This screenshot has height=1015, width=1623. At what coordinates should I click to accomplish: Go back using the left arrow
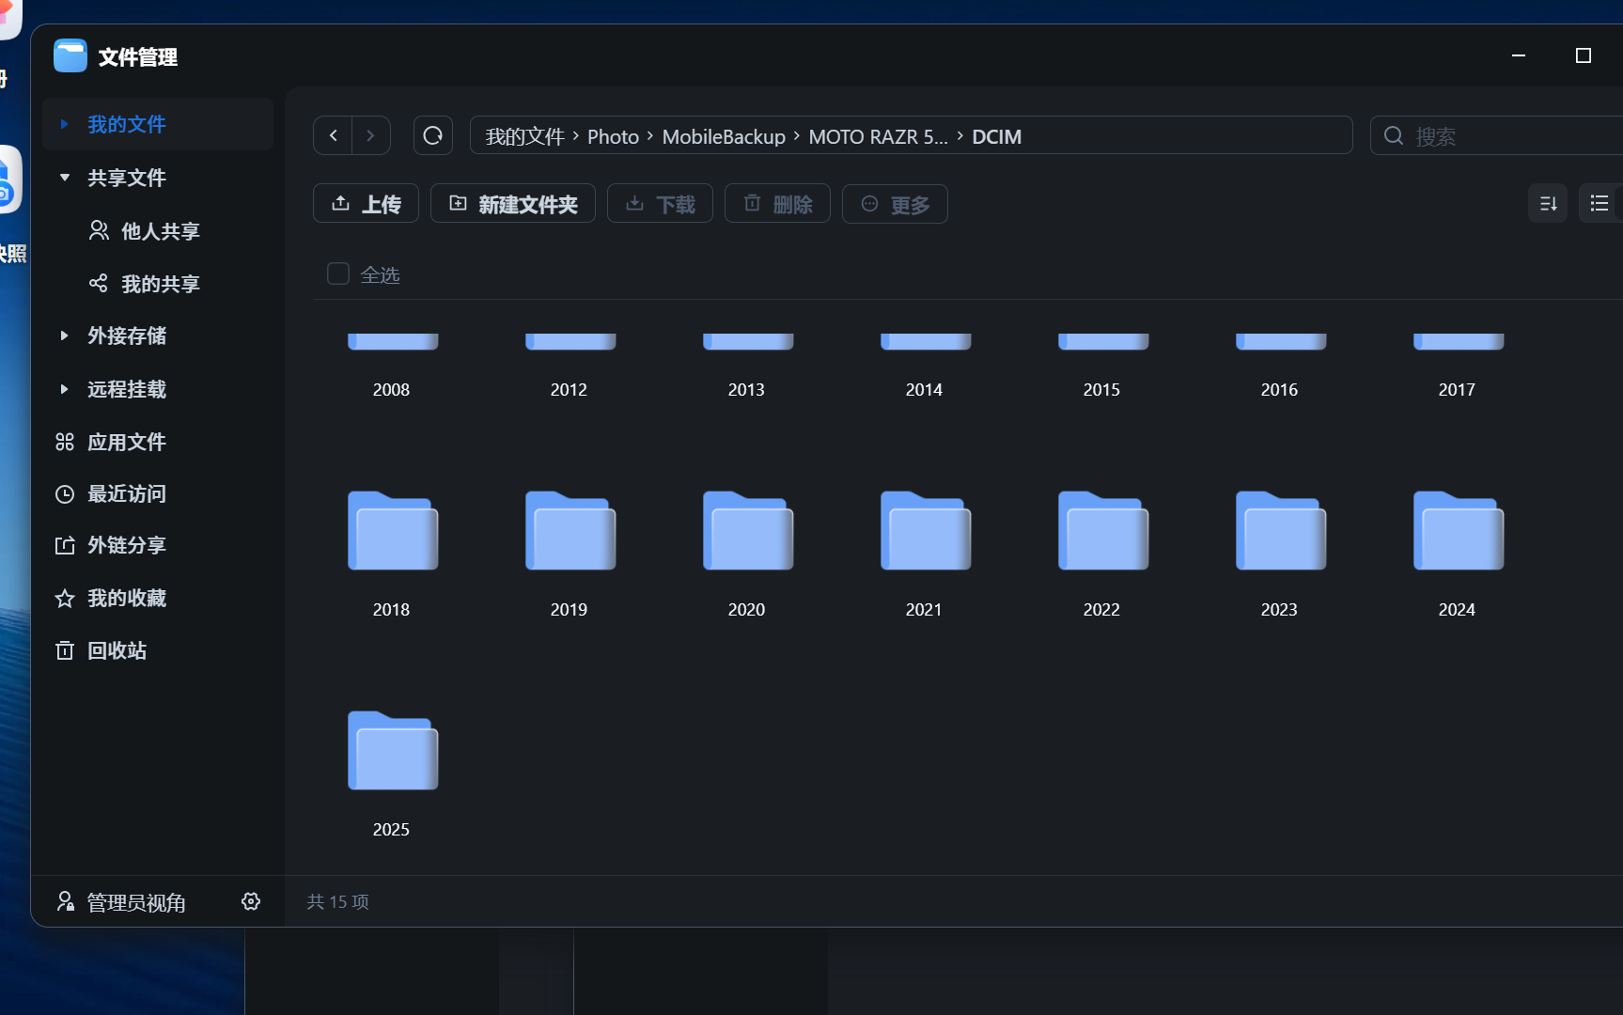click(x=334, y=135)
